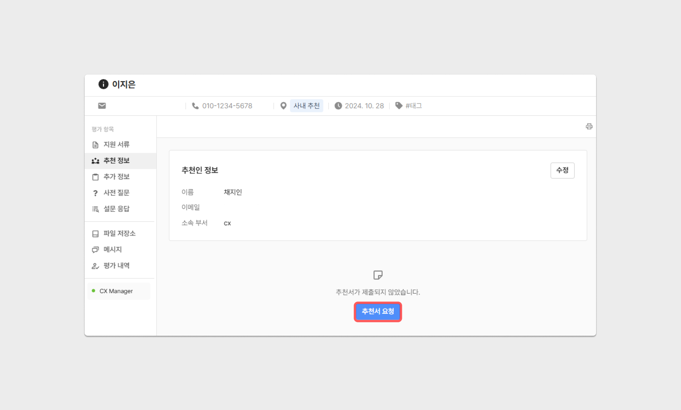This screenshot has width=681, height=410.
Task: Open the 지원 서류 menu item
Action: coord(116,145)
